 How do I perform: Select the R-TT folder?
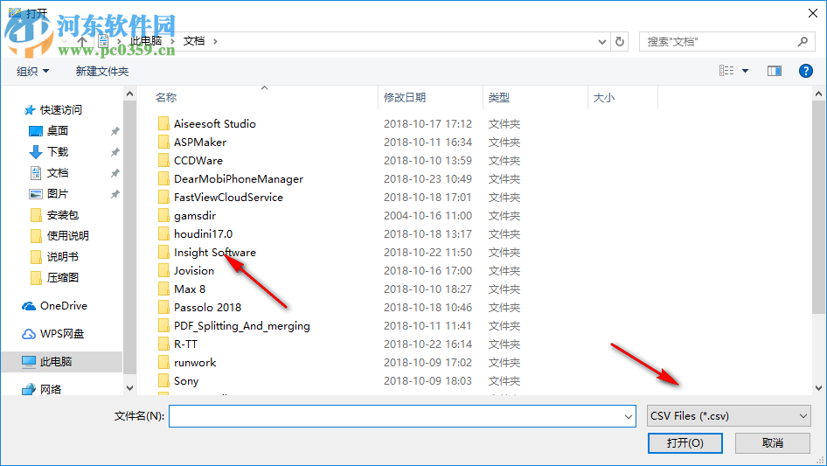pyautogui.click(x=185, y=344)
